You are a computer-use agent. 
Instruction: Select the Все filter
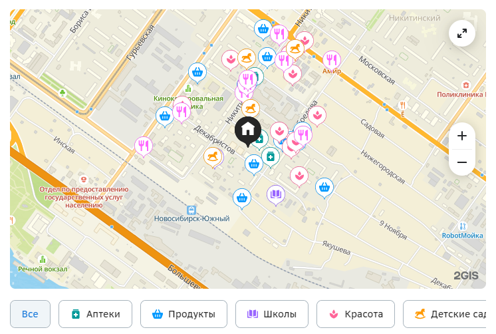pyautogui.click(x=30, y=314)
